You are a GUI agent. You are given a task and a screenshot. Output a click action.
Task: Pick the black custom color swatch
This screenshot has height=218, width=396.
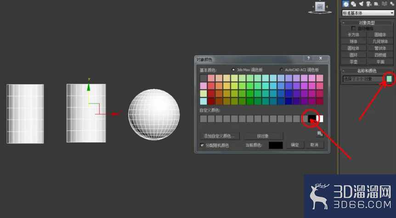point(312,118)
